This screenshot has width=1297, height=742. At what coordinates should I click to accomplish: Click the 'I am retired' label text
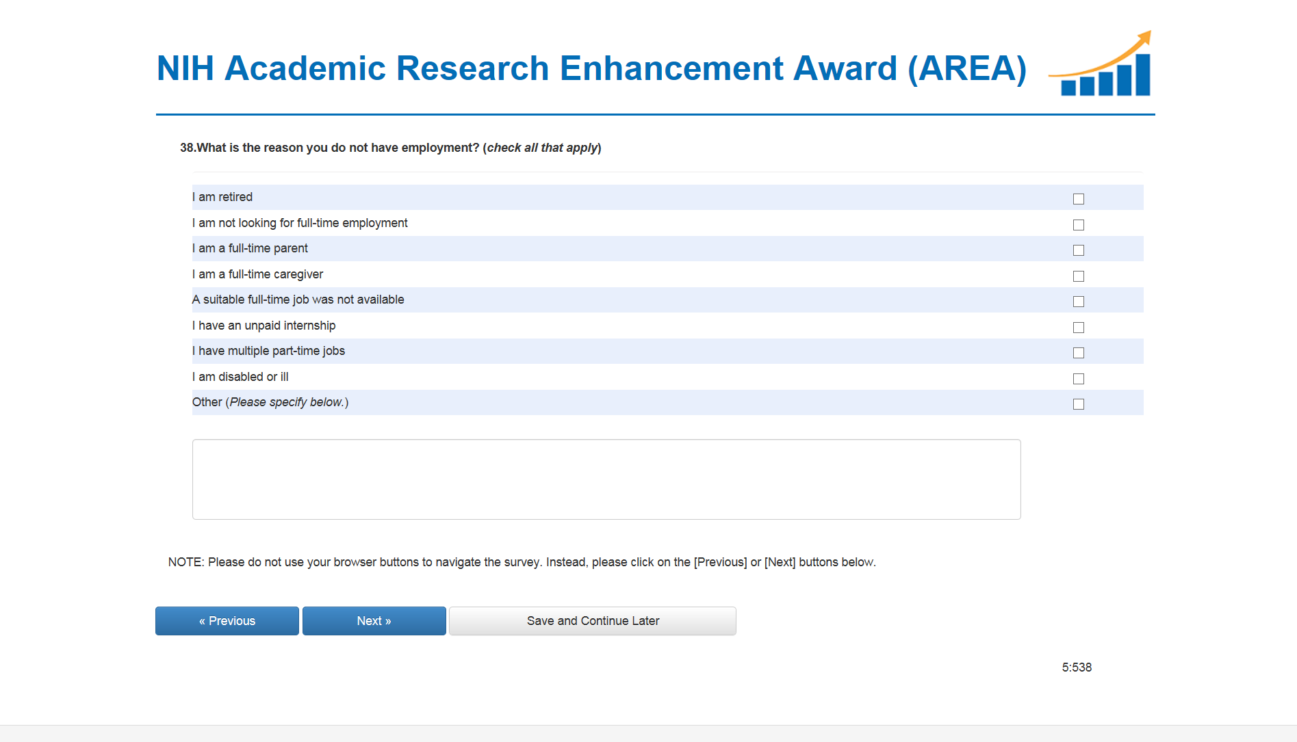(x=222, y=197)
